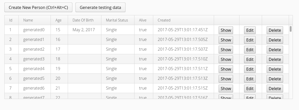Open Show for generated4

226,69
